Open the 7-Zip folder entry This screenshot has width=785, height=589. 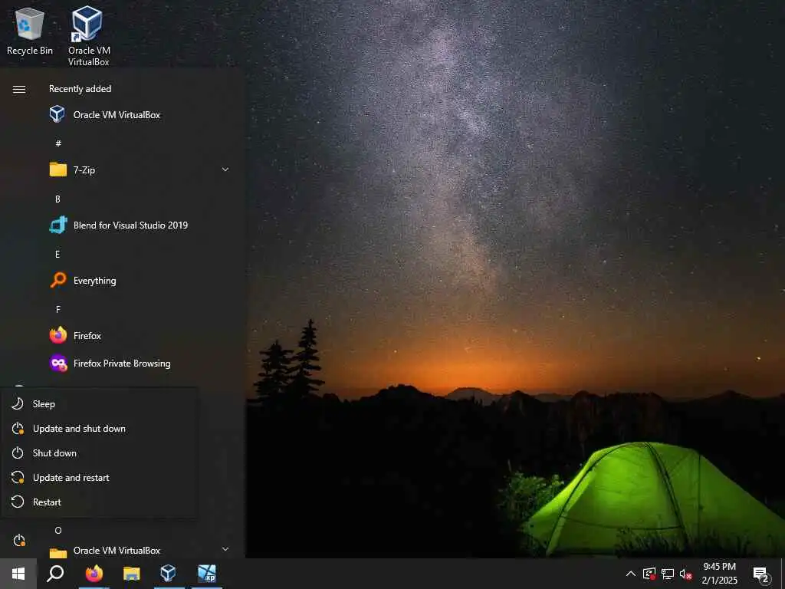141,169
